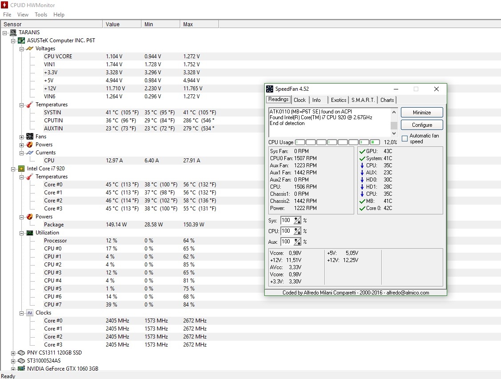Click the GPU 43C green check icon

[x=362, y=151]
